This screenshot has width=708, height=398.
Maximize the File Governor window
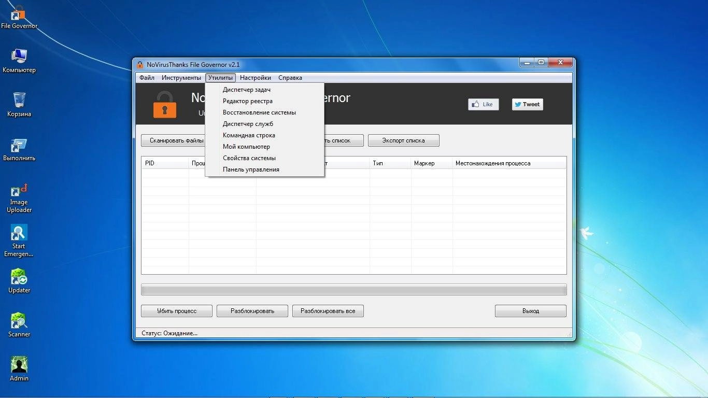point(541,63)
